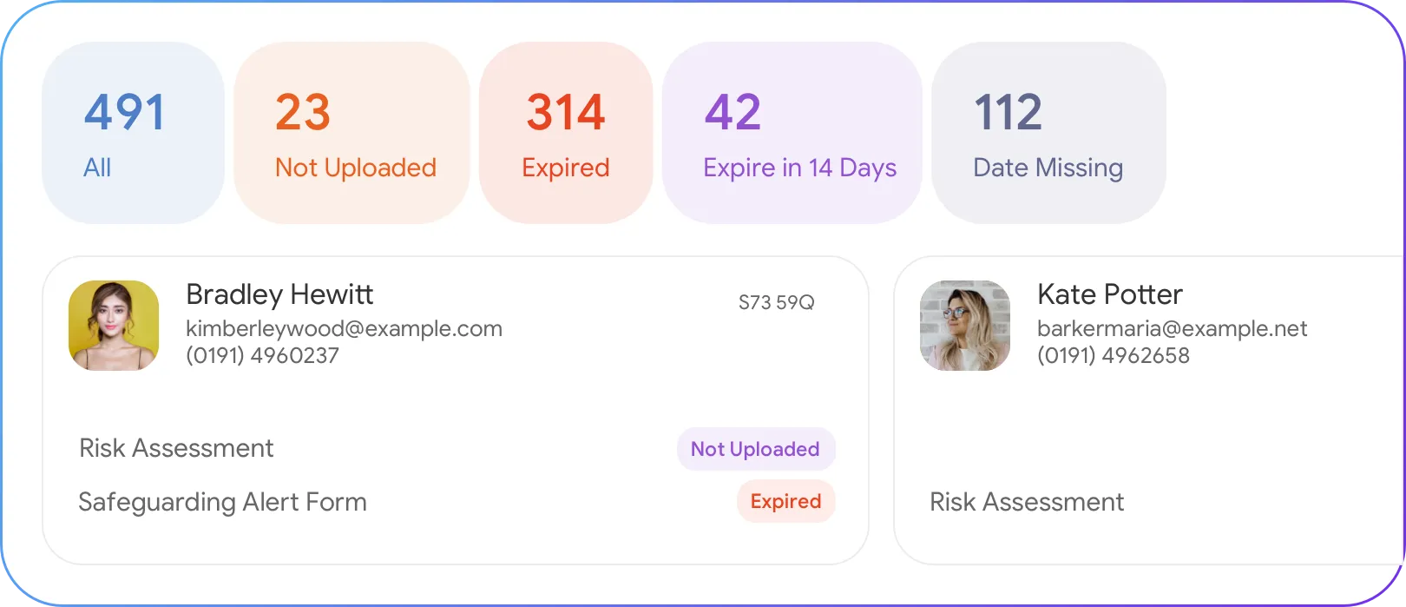Image resolution: width=1406 pixels, height=607 pixels.
Task: Open the Safeguarding Alert Form row
Action: (x=222, y=502)
